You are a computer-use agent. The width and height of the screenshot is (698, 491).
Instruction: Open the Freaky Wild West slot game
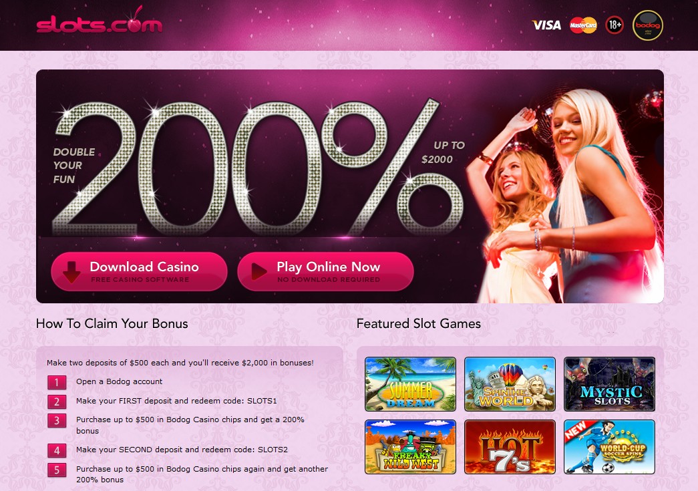(410, 446)
